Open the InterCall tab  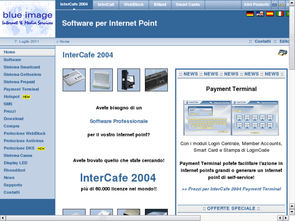click(106, 4)
